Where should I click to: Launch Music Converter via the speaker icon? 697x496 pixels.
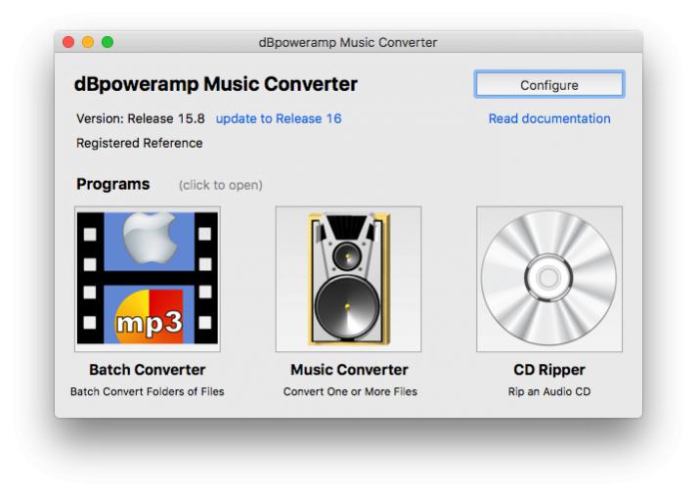click(348, 279)
